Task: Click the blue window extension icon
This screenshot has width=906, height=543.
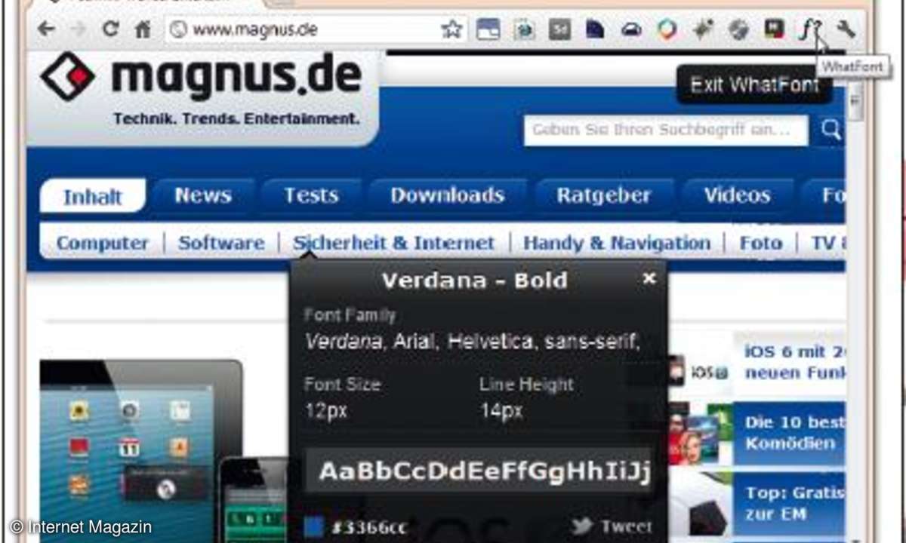Action: (488, 29)
